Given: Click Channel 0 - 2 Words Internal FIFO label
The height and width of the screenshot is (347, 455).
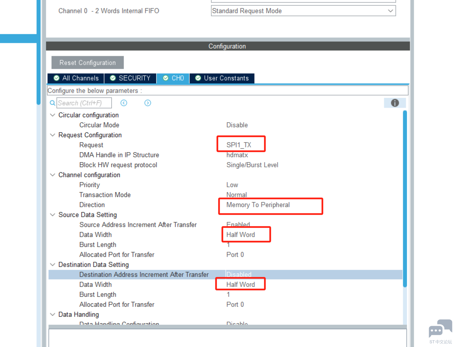Looking at the screenshot, I should tap(109, 11).
